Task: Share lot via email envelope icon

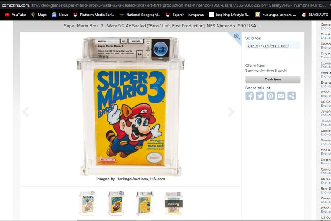Action: (281, 96)
